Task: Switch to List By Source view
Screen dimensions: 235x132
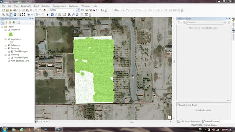Action: click(6, 22)
